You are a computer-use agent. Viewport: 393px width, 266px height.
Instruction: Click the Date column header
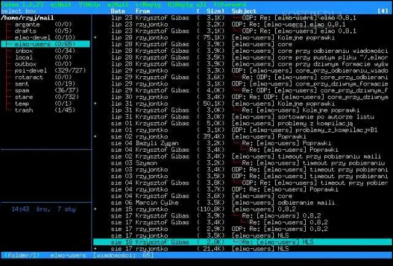(x=118, y=11)
